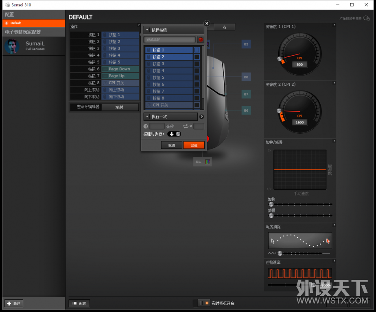Create a new config with 新建

[x=14, y=303]
